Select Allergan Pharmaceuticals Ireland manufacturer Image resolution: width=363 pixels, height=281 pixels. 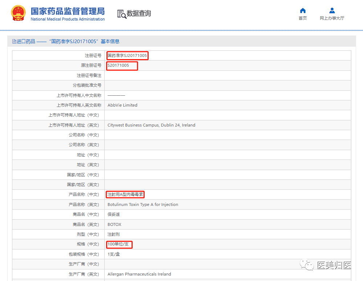point(139,274)
